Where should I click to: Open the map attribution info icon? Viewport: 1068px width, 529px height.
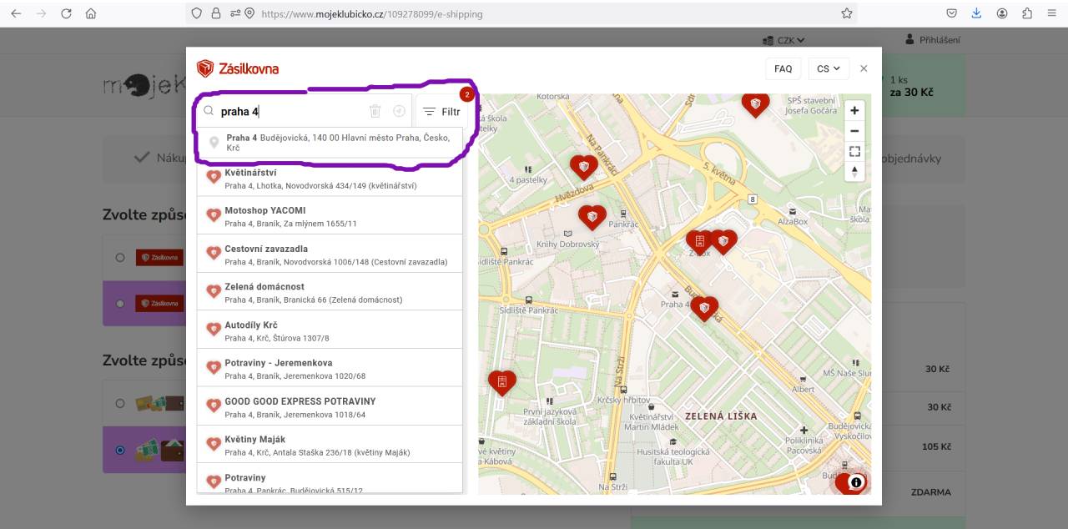coord(855,482)
